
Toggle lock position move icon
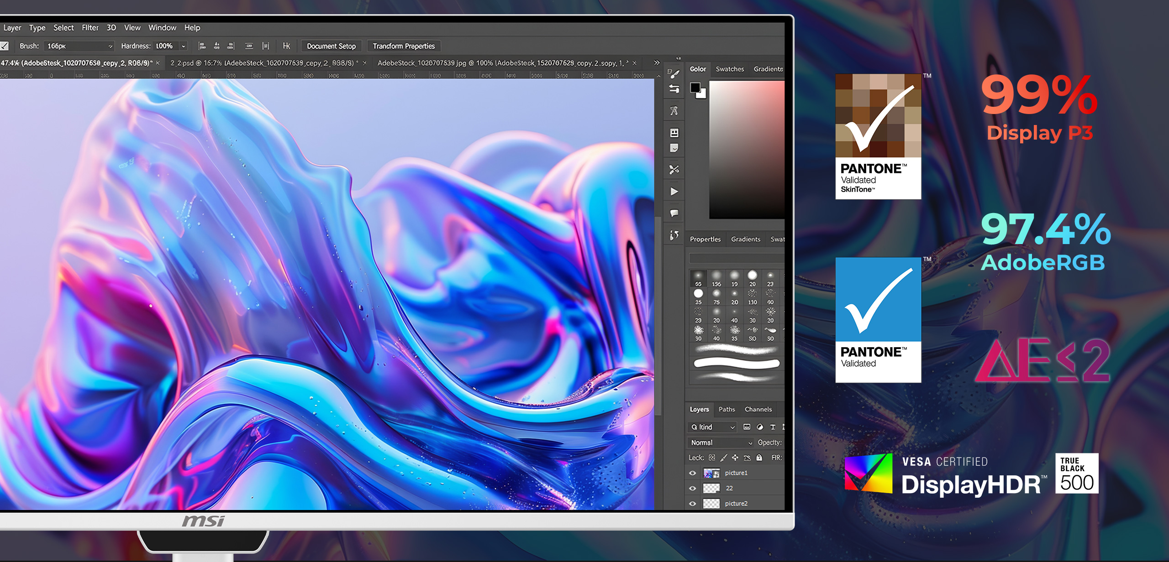click(735, 458)
